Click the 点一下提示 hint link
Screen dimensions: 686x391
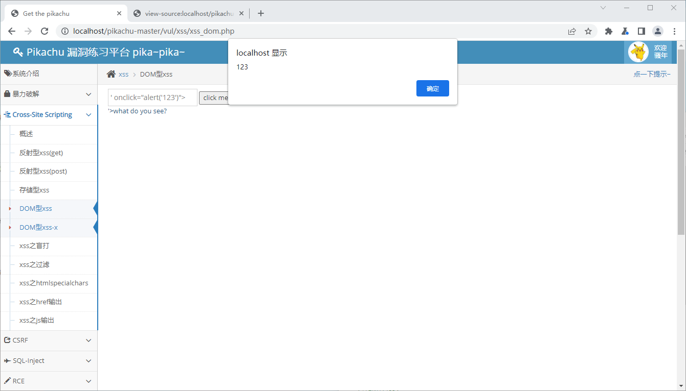652,74
